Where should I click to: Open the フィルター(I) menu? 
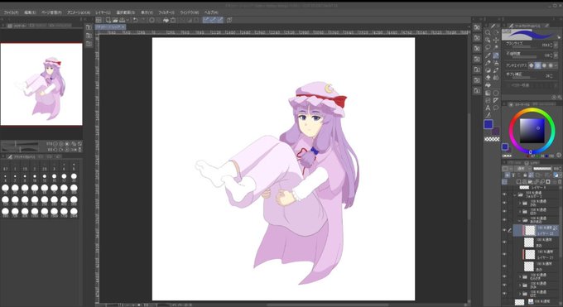tap(166, 12)
